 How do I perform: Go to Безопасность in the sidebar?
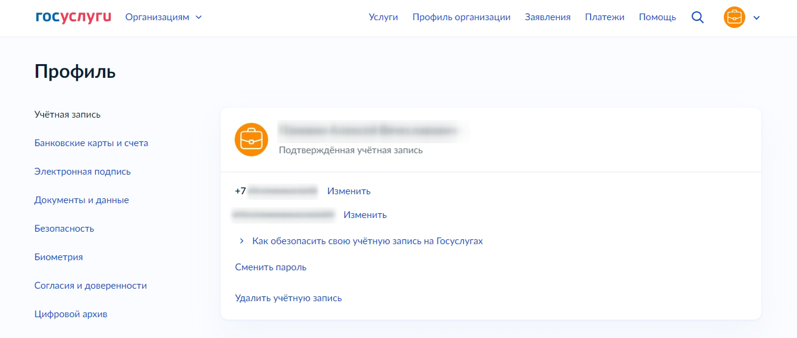(x=64, y=229)
